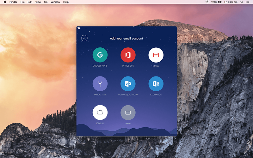This screenshot has width=253, height=158.
Task: Open the Wi-Fi status menu
Action: (207, 2)
